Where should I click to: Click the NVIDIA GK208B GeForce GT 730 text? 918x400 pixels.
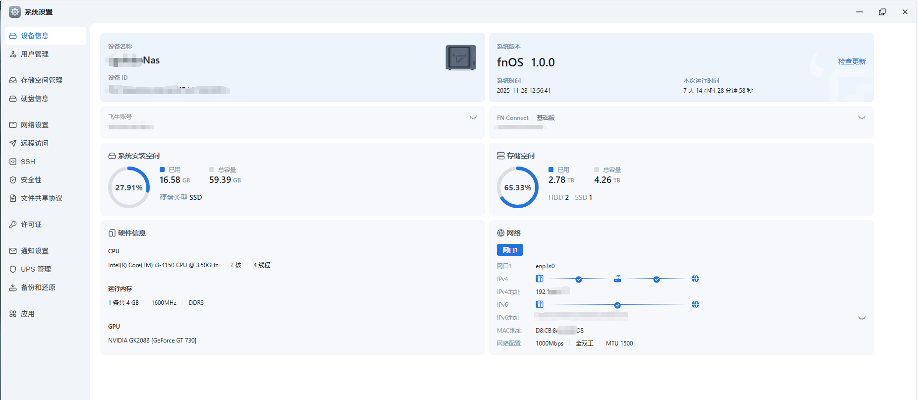tap(152, 341)
